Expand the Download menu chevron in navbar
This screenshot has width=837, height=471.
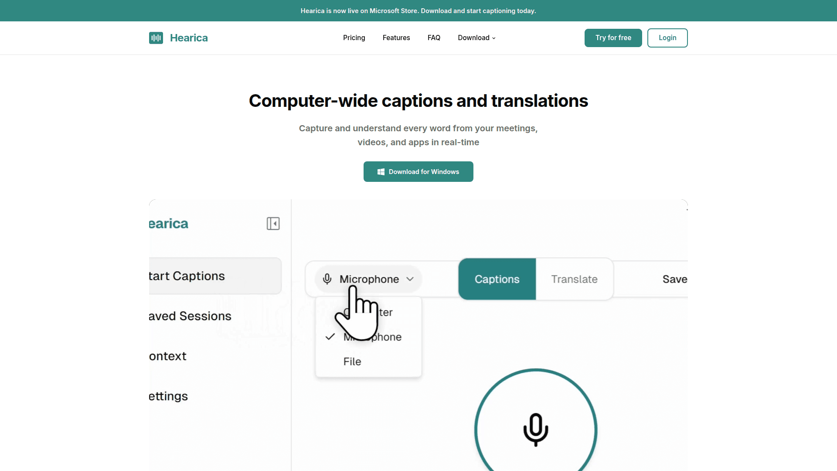coord(494,38)
